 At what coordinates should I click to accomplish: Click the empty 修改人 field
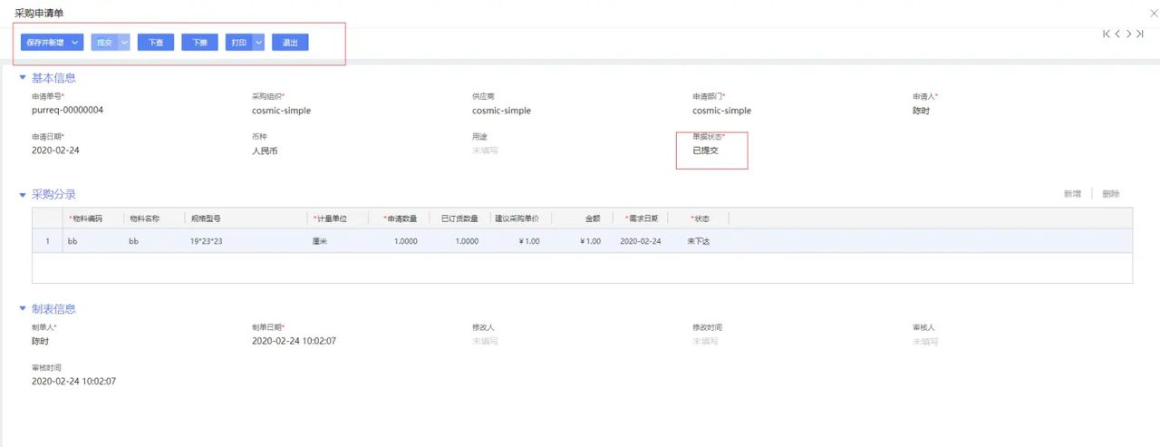coord(485,341)
